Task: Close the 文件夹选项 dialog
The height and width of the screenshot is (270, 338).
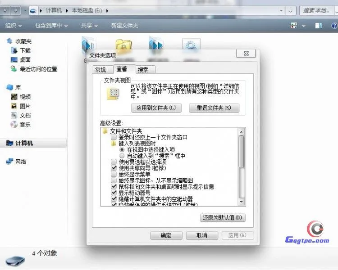Action: pos(246,54)
